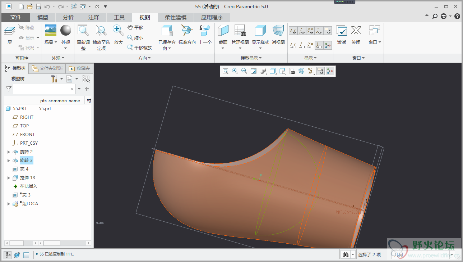
Task: Click the 重新调整 refit icon
Action: 83,31
